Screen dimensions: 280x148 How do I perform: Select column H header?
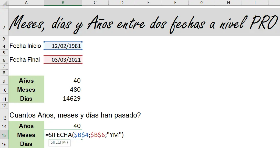coord(229,3)
